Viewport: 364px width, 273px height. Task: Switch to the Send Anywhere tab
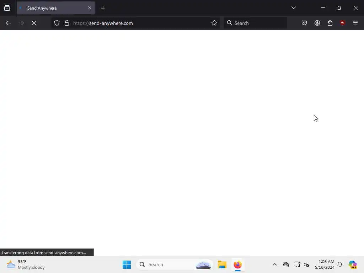tap(56, 8)
